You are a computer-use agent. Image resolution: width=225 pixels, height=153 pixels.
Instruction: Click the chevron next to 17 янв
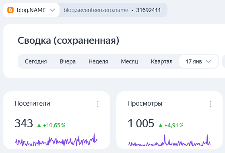point(208,61)
